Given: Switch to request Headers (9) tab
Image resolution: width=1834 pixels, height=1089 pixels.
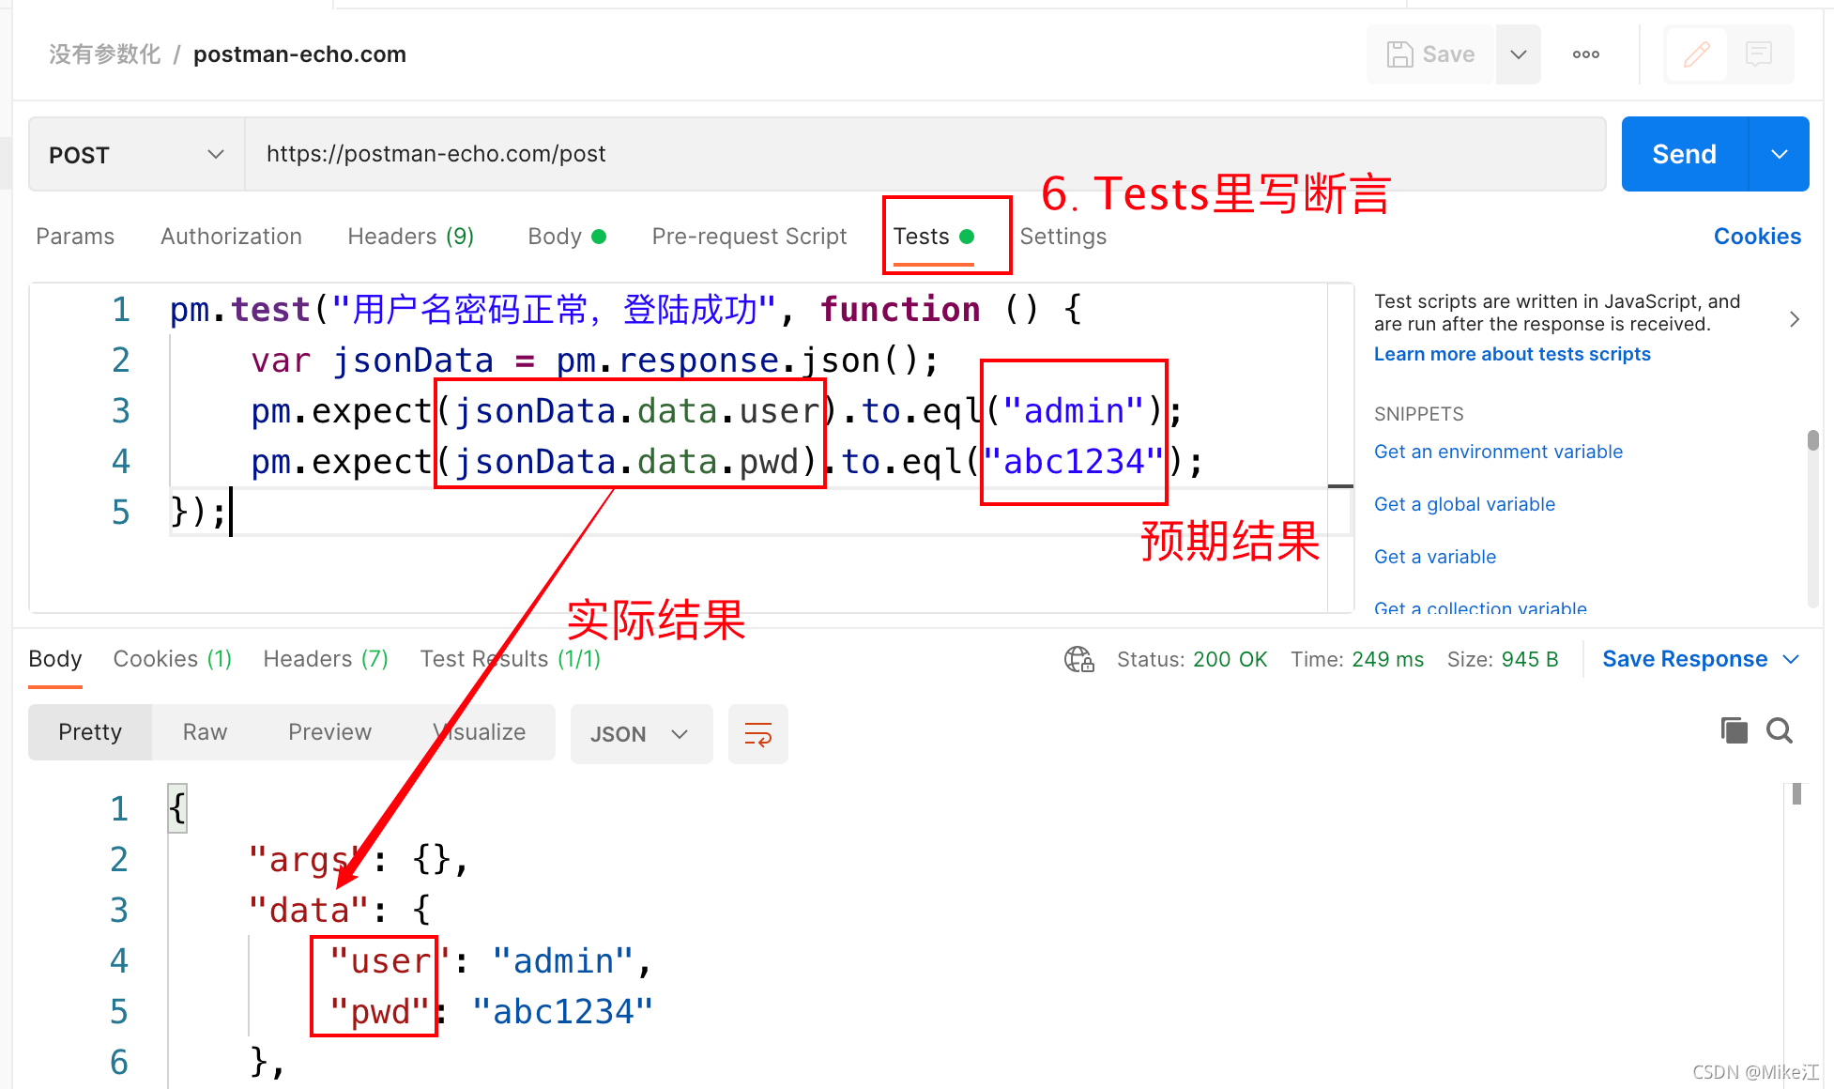Looking at the screenshot, I should point(410,237).
